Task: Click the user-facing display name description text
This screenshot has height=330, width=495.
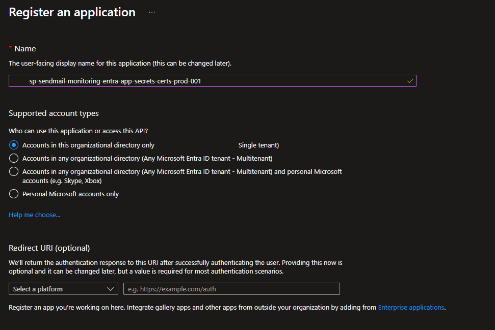Action: (x=120, y=64)
